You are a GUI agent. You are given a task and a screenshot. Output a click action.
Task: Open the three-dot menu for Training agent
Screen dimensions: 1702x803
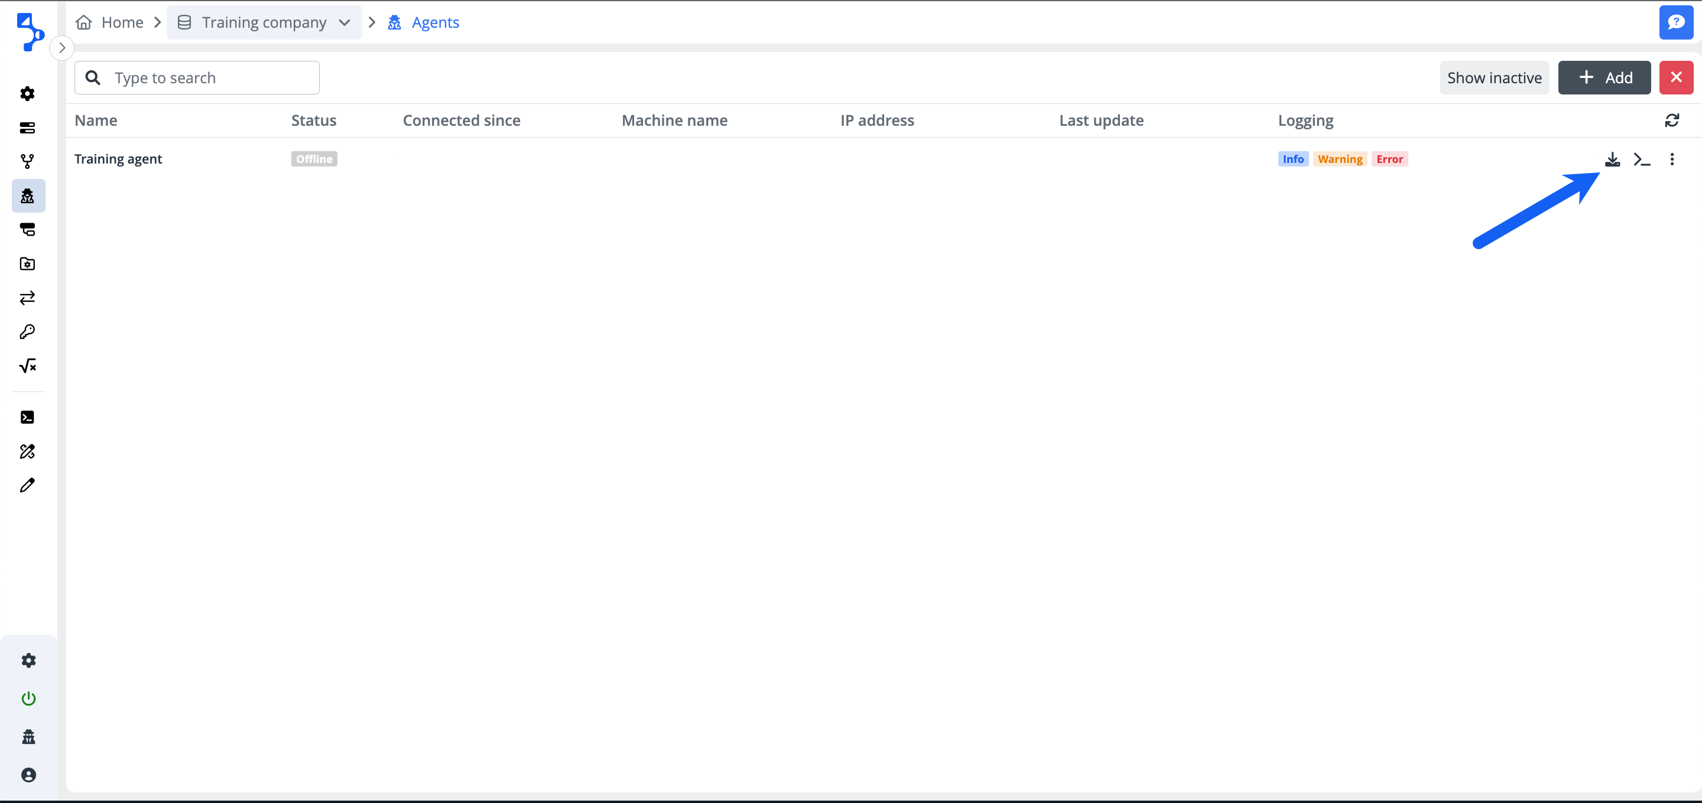tap(1672, 159)
